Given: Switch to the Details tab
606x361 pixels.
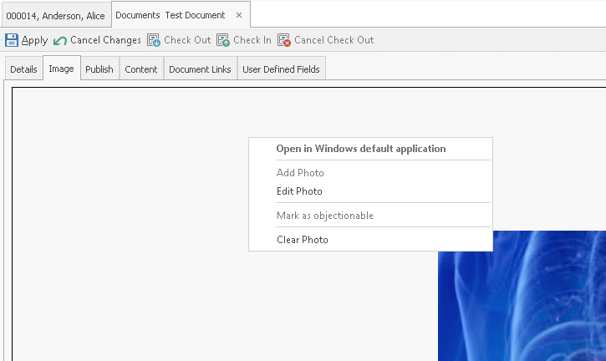Looking at the screenshot, I should click(23, 69).
